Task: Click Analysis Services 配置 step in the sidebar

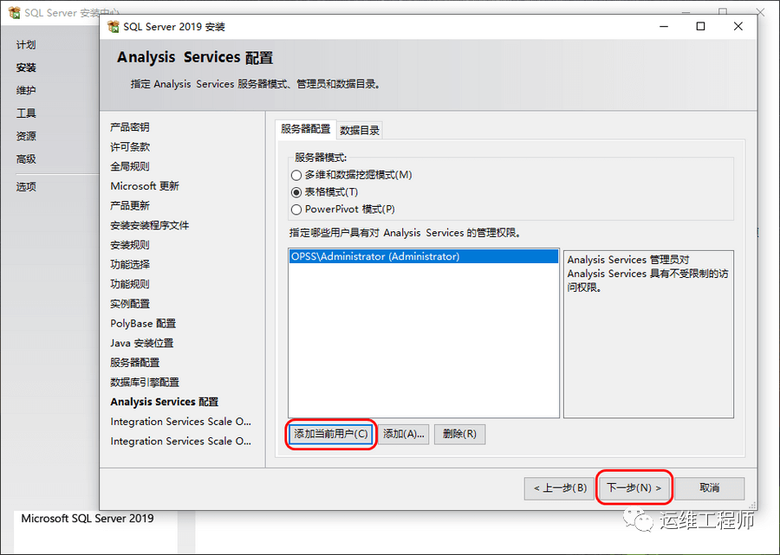Action: (x=165, y=402)
